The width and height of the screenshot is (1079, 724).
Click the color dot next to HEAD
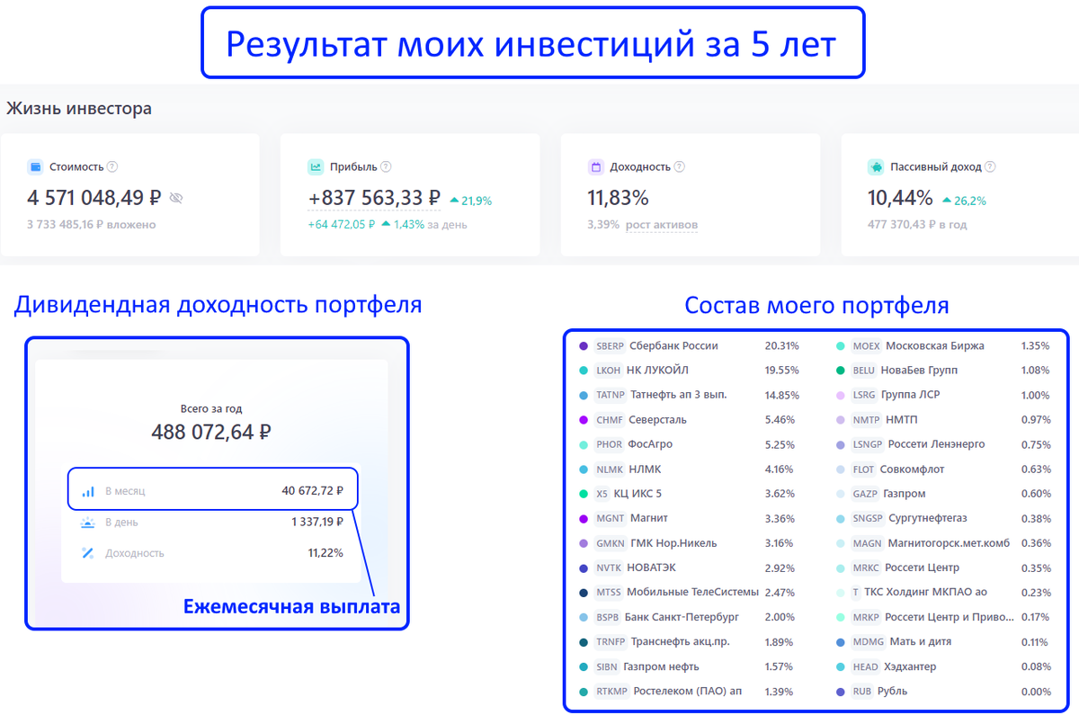click(x=840, y=666)
